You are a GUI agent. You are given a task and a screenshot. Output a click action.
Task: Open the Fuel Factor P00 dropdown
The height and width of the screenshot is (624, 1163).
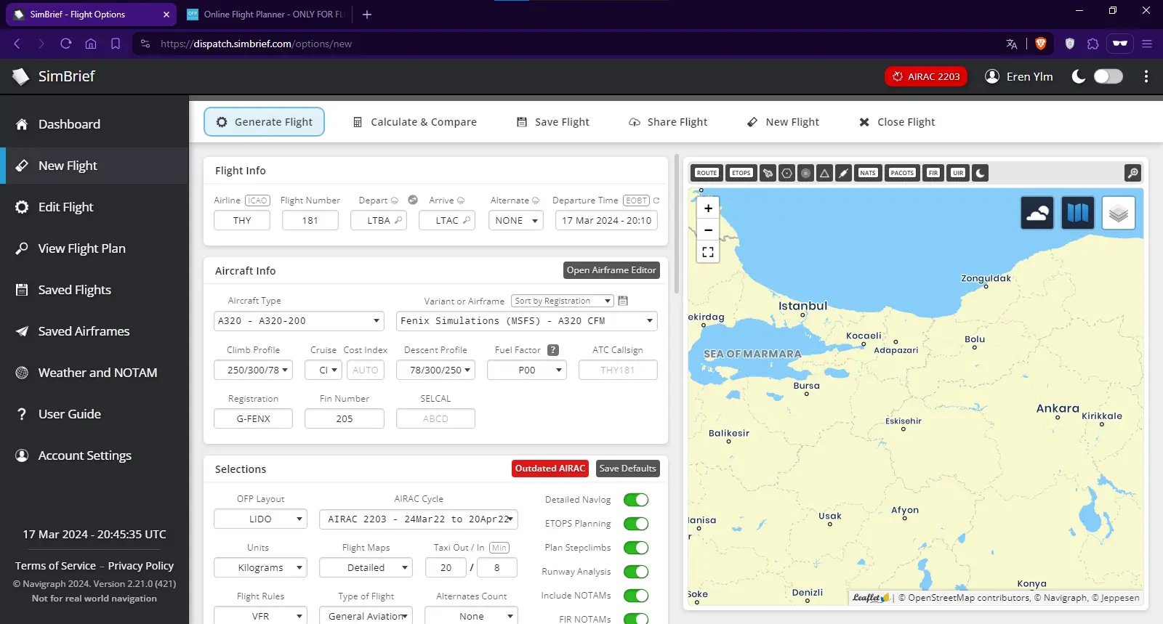tap(527, 370)
